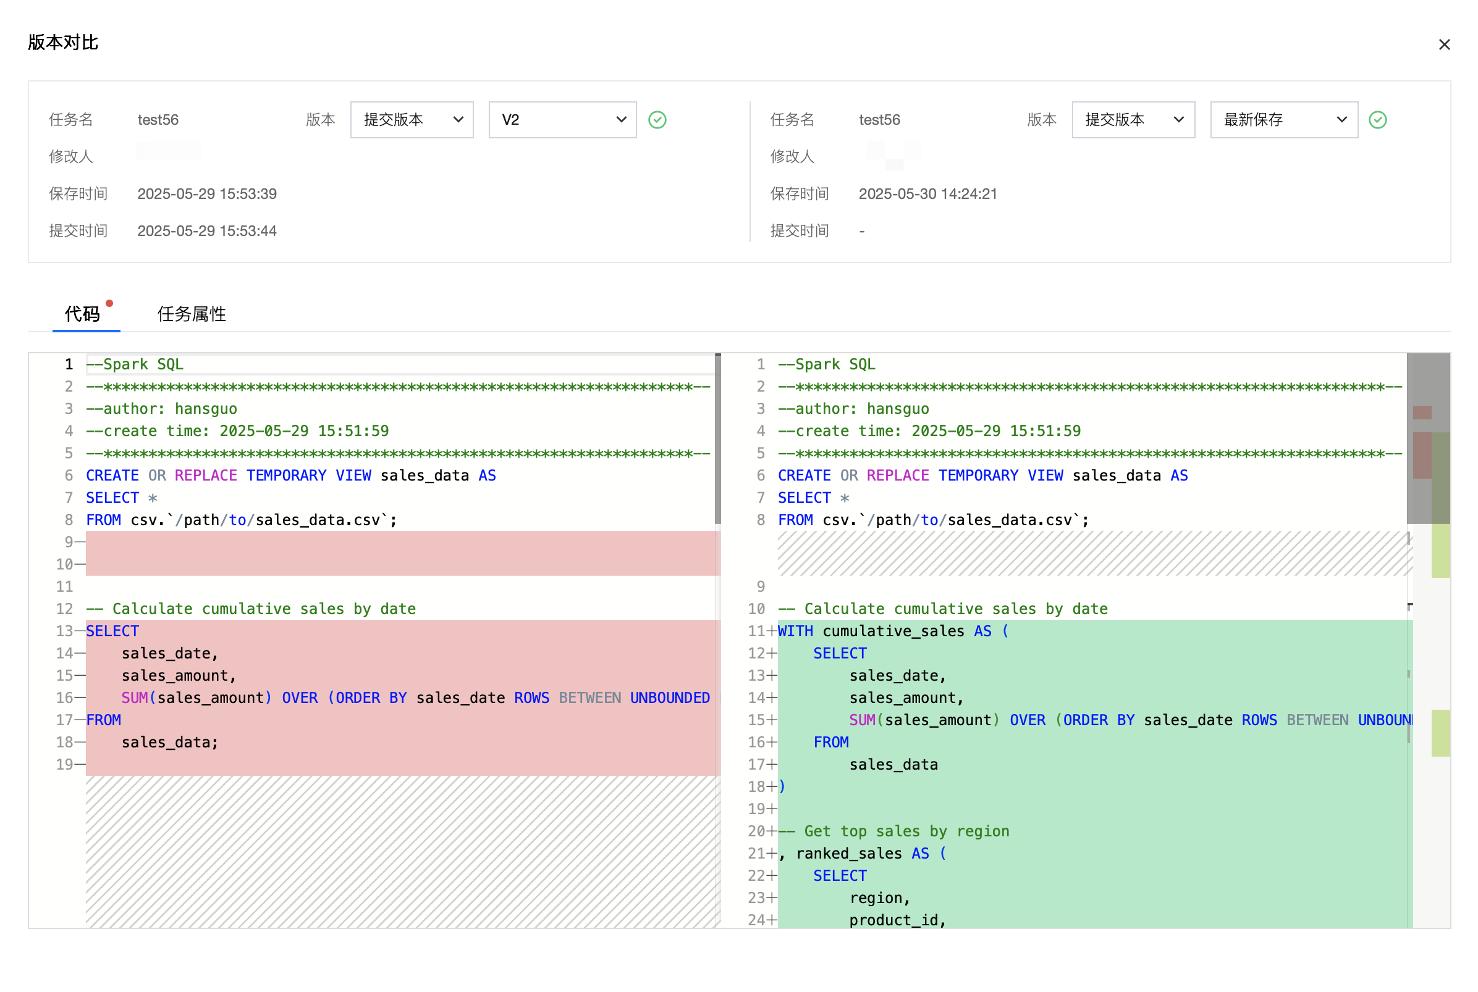Click the WITH cumulative_sales AS line
Image resolution: width=1478 pixels, height=992 pixels.
[892, 631]
